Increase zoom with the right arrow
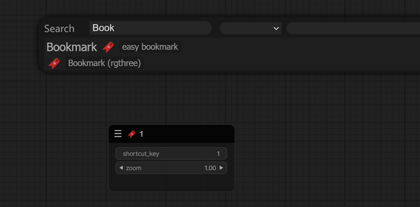This screenshot has height=207, width=420. pyautogui.click(x=221, y=168)
